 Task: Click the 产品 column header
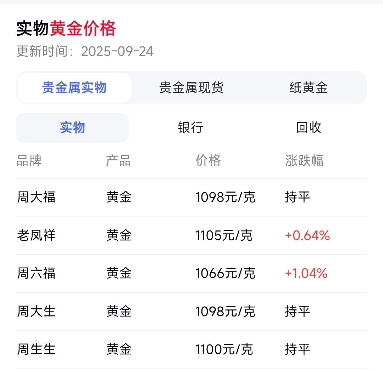(x=118, y=161)
